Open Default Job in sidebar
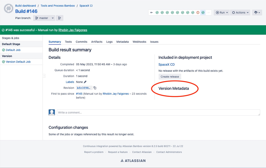Screen dimensions: 266x168 pyautogui.click(x=13, y=50)
